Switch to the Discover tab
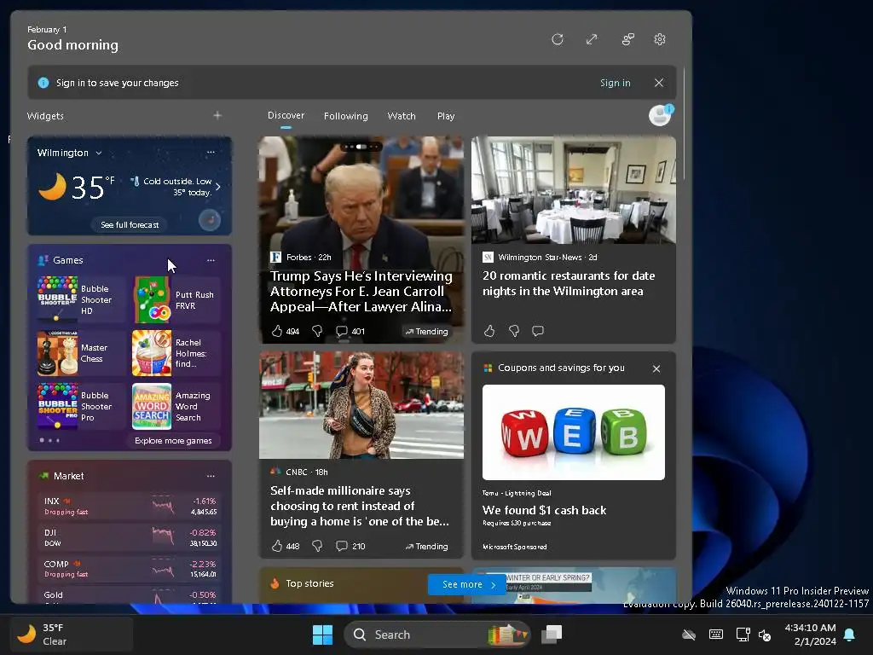873x655 pixels. point(286,115)
